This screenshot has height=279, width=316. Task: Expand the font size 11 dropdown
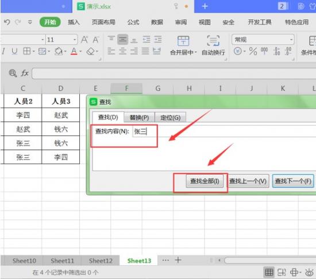[x=75, y=40]
